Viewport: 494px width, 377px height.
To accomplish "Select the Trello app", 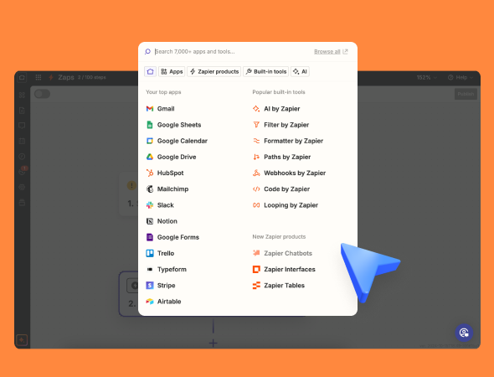I will click(160, 254).
